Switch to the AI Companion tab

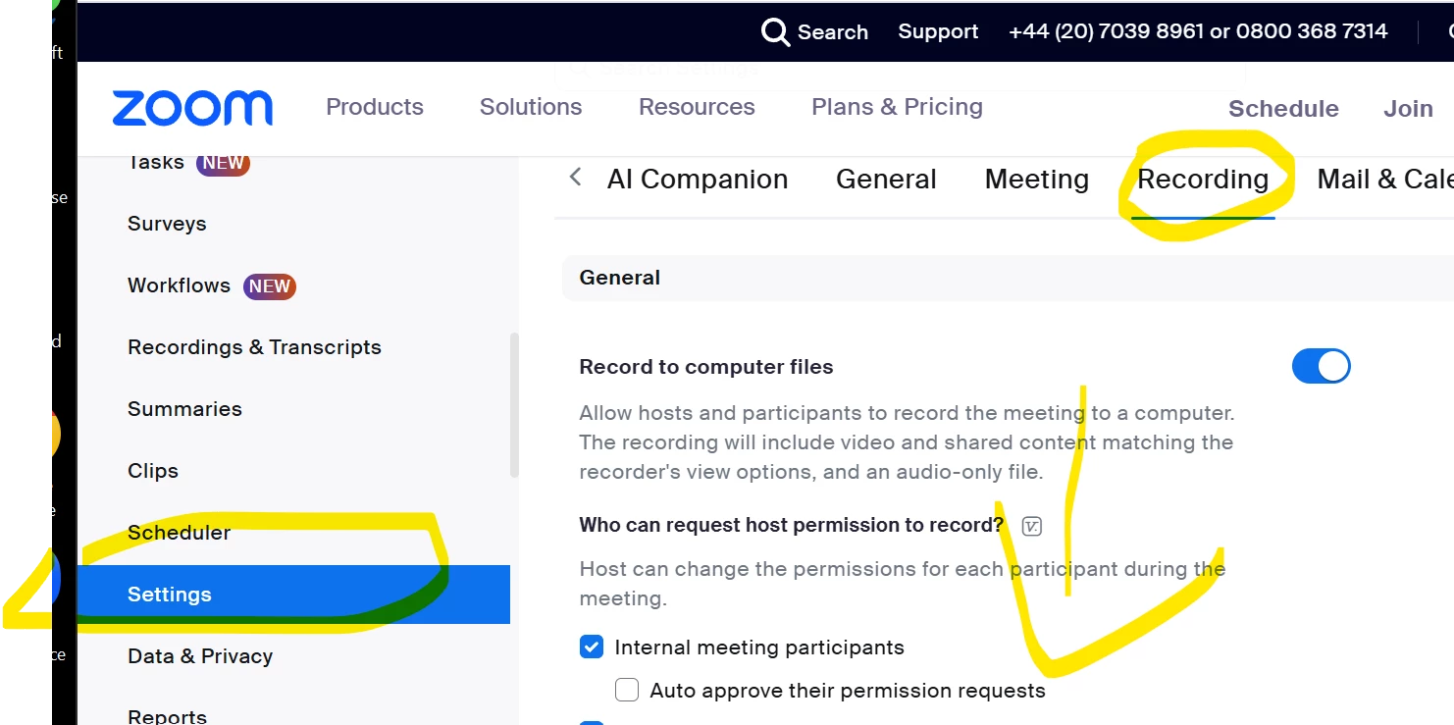[698, 179]
